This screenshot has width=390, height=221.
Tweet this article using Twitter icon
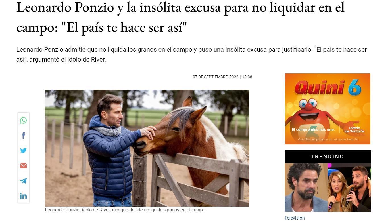coord(23,151)
